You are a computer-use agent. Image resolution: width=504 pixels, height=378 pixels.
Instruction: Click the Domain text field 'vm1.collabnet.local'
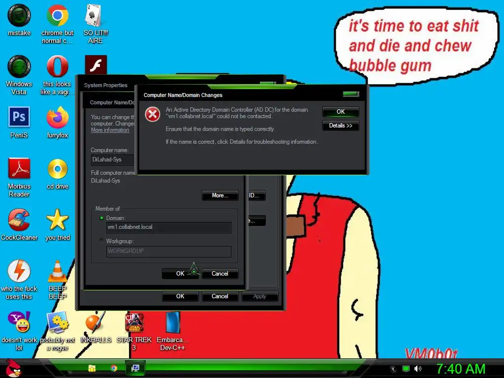click(168, 227)
